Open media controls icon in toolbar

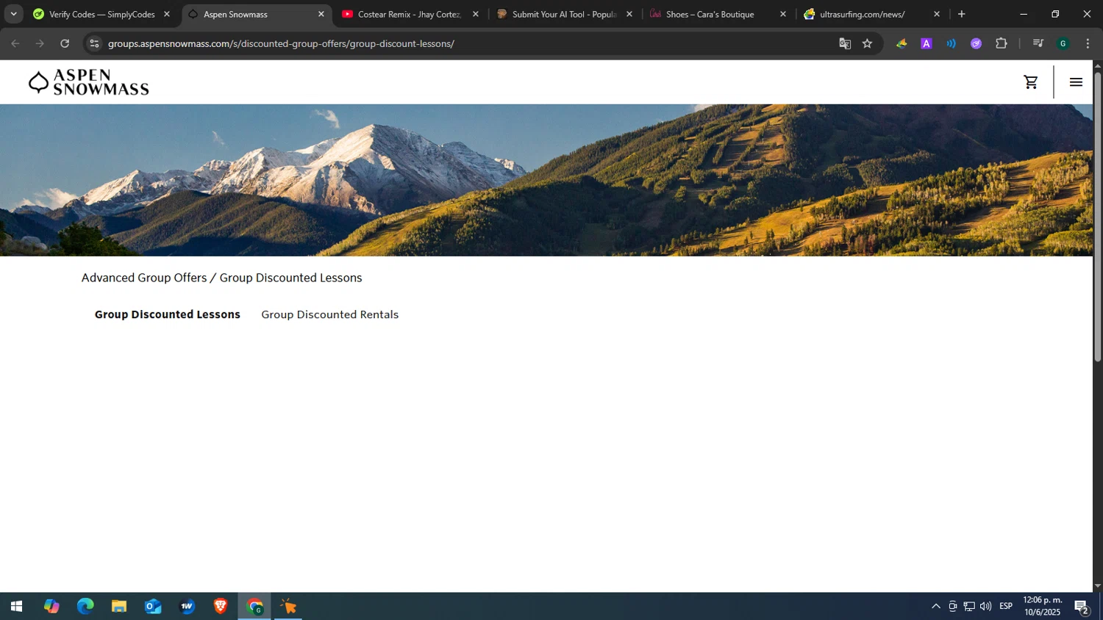coord(1038,43)
